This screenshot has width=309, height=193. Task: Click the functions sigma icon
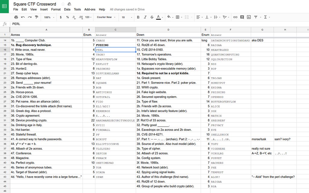click(x=266, y=17)
